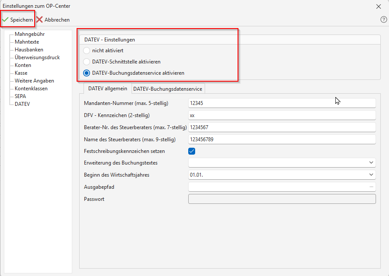Click the Abbrechen button label
This screenshot has height=276, width=389.
pos(57,20)
